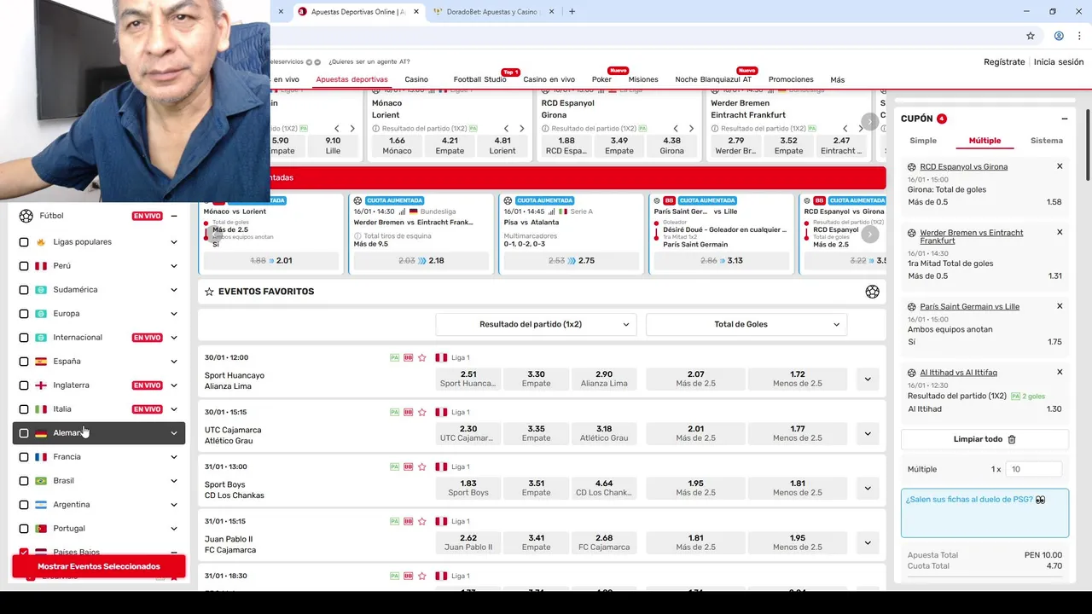
Task: Switch to Sistema coupon tab
Action: (x=1046, y=141)
